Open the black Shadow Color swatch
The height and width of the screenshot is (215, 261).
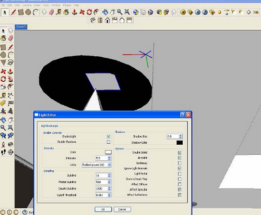[x=180, y=143]
